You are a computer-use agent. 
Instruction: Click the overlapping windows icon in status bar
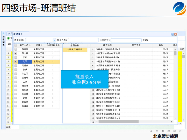coord(175,131)
